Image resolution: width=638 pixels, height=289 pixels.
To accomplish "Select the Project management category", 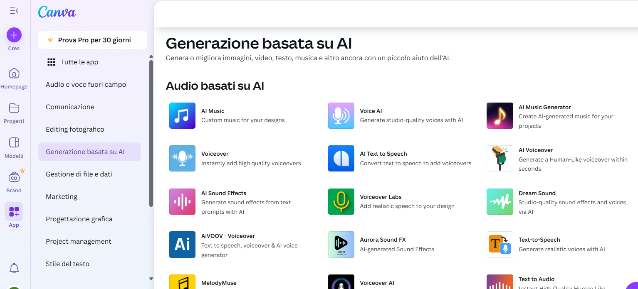I will [89, 242].
